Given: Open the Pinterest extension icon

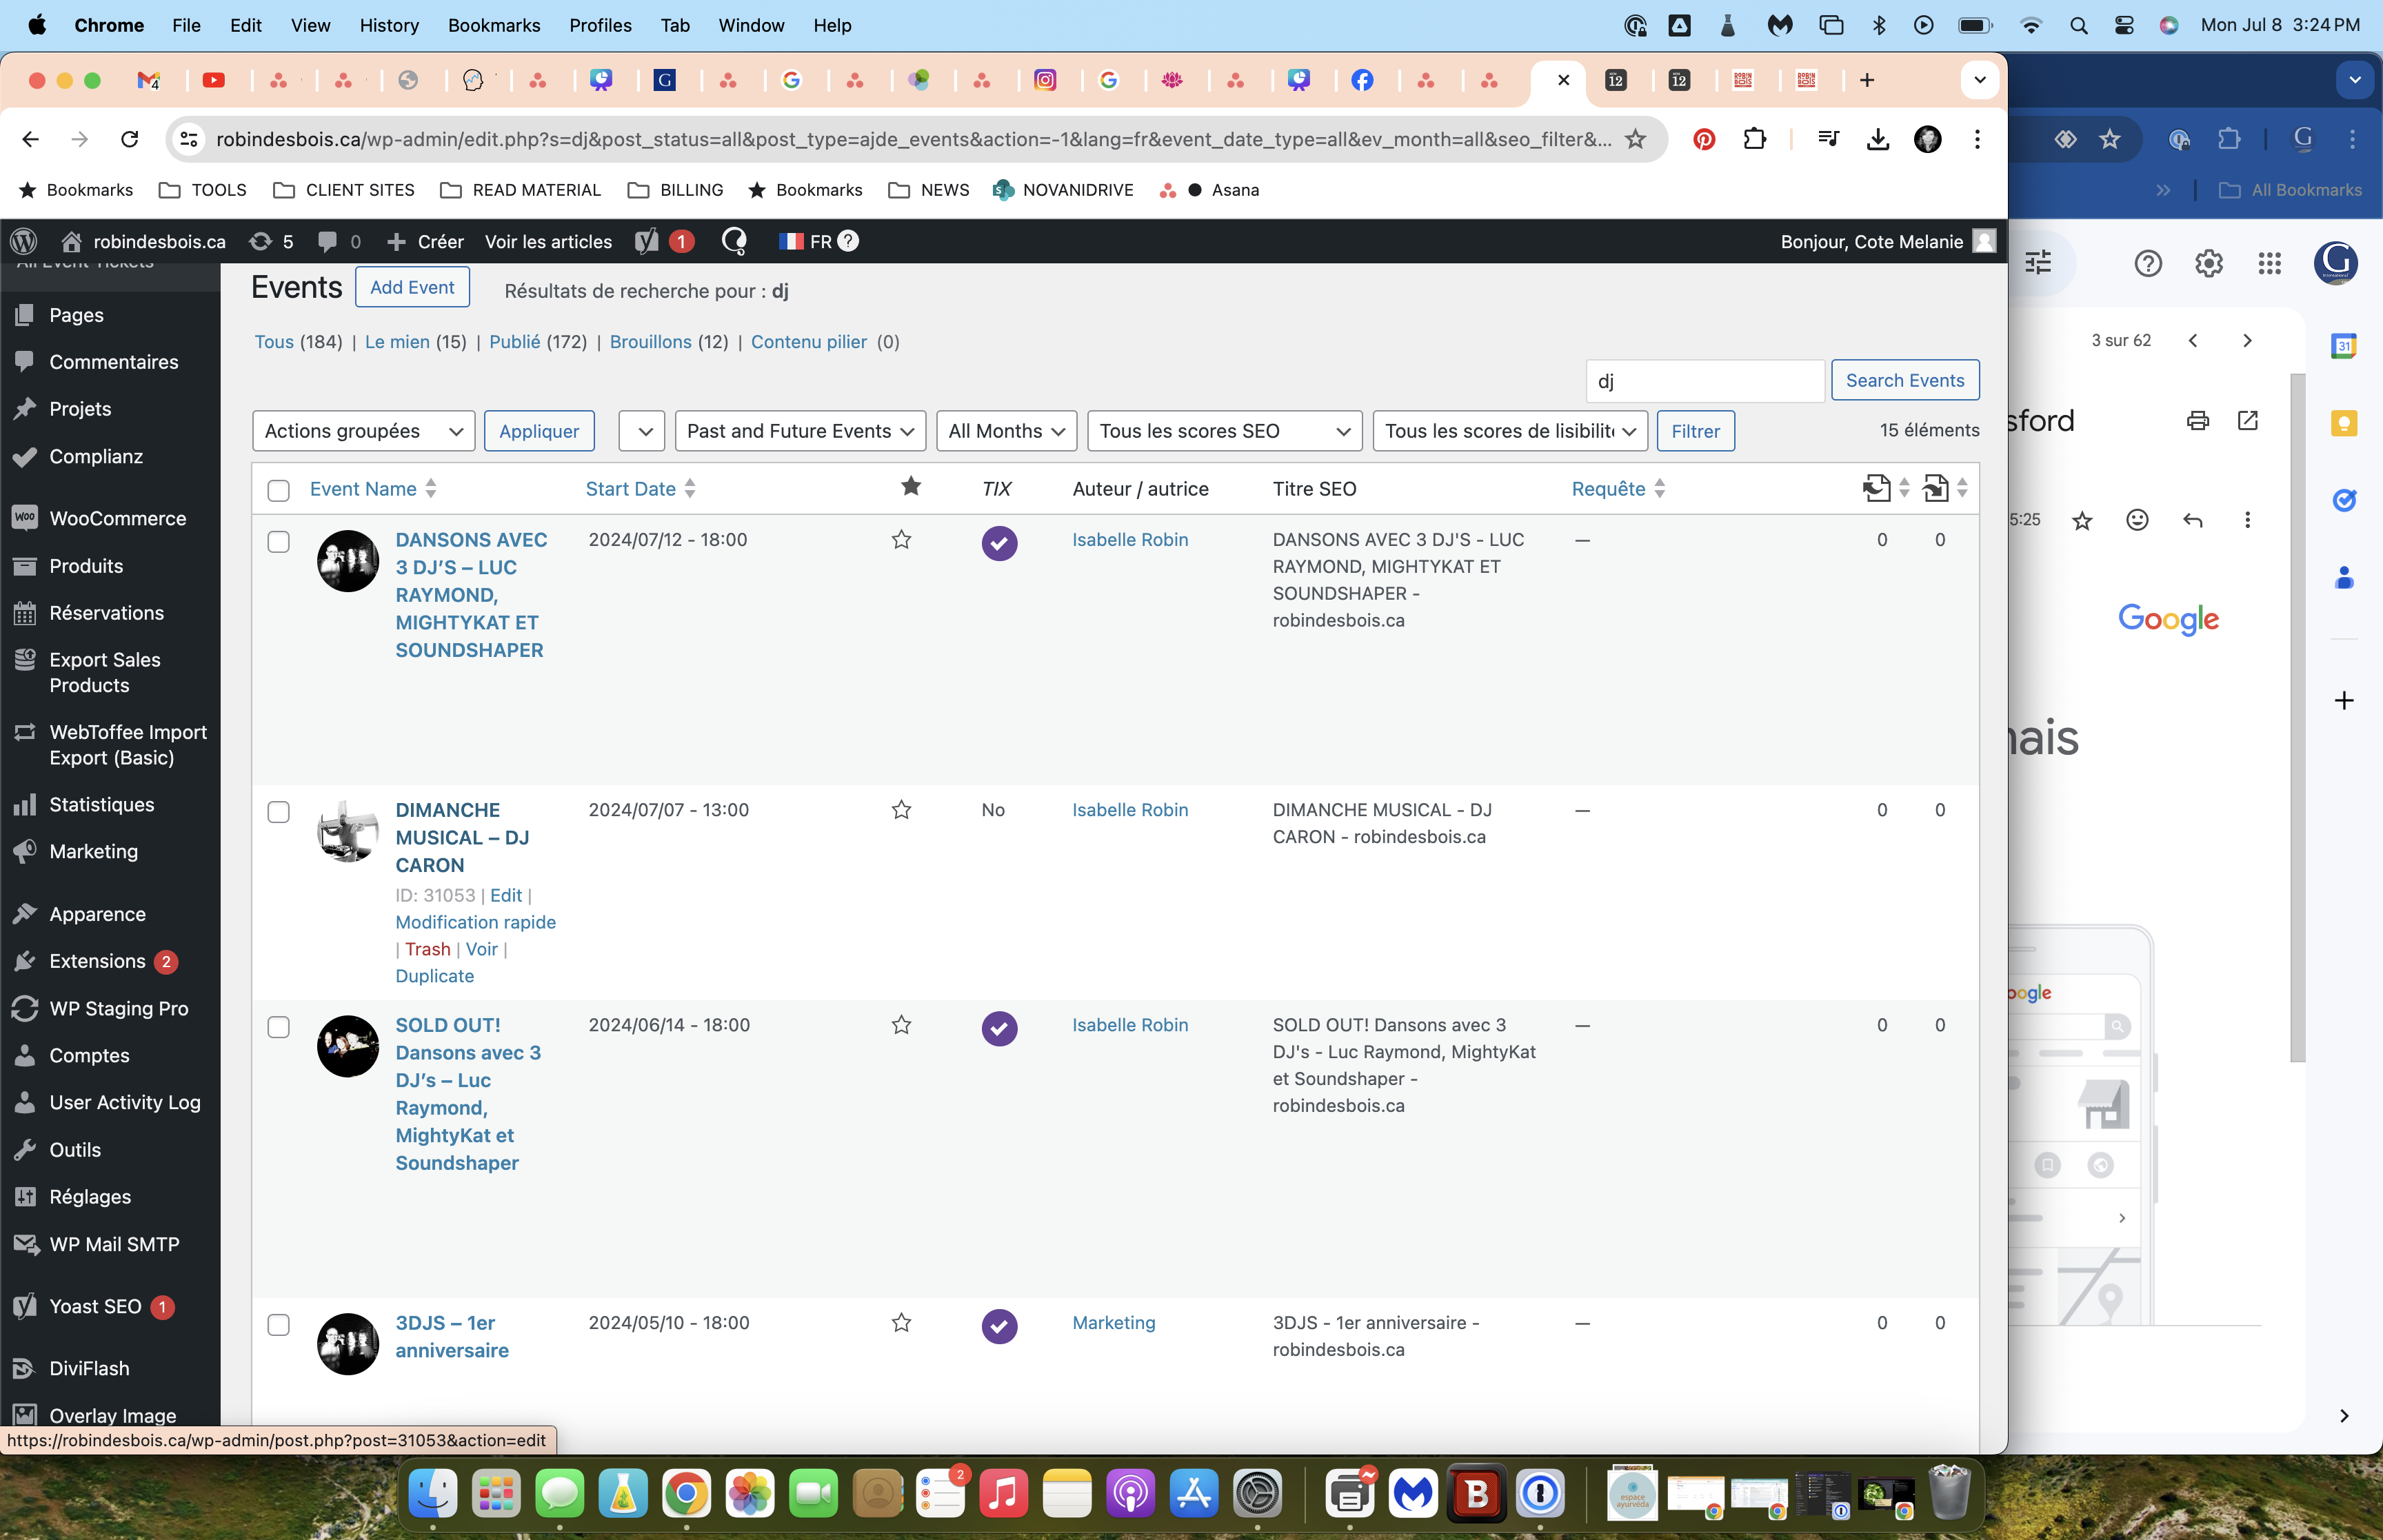Looking at the screenshot, I should click(1704, 139).
